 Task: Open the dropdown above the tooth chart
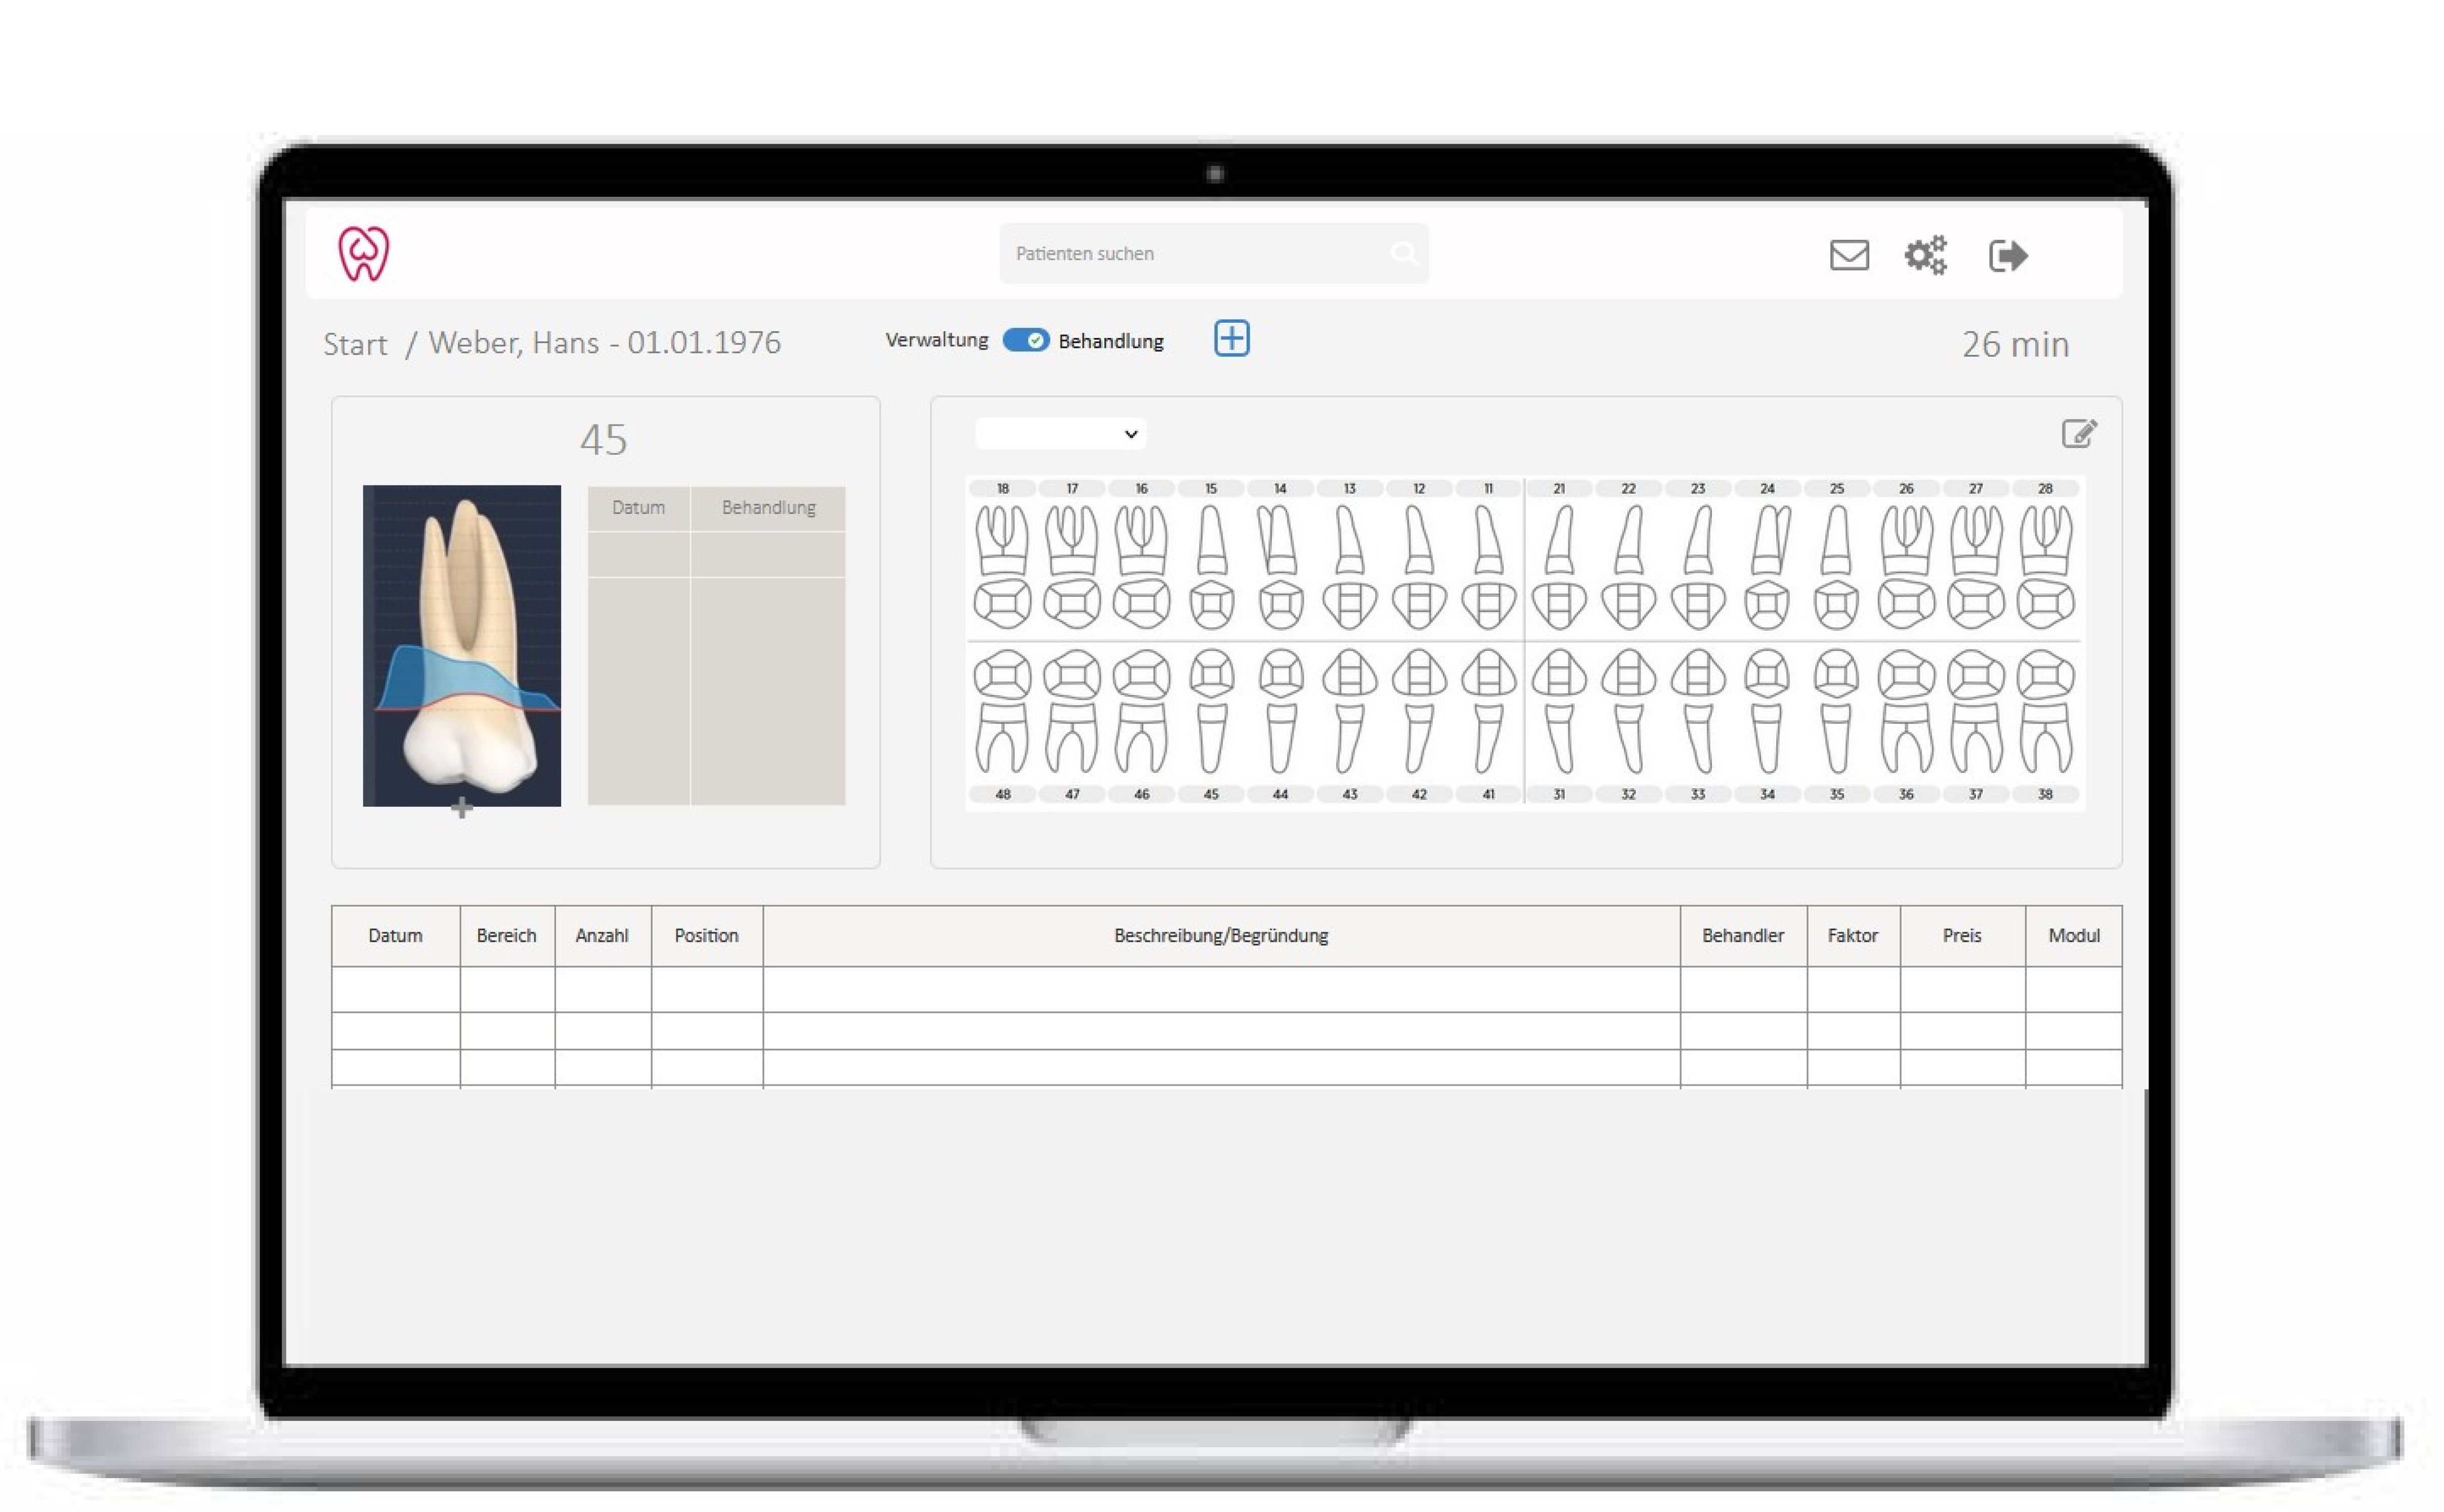[1060, 434]
